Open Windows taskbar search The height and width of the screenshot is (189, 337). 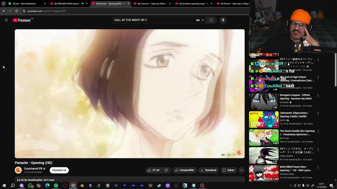coord(13,186)
